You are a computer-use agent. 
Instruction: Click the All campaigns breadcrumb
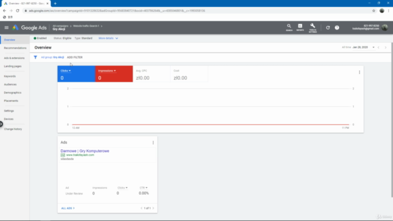point(60,26)
